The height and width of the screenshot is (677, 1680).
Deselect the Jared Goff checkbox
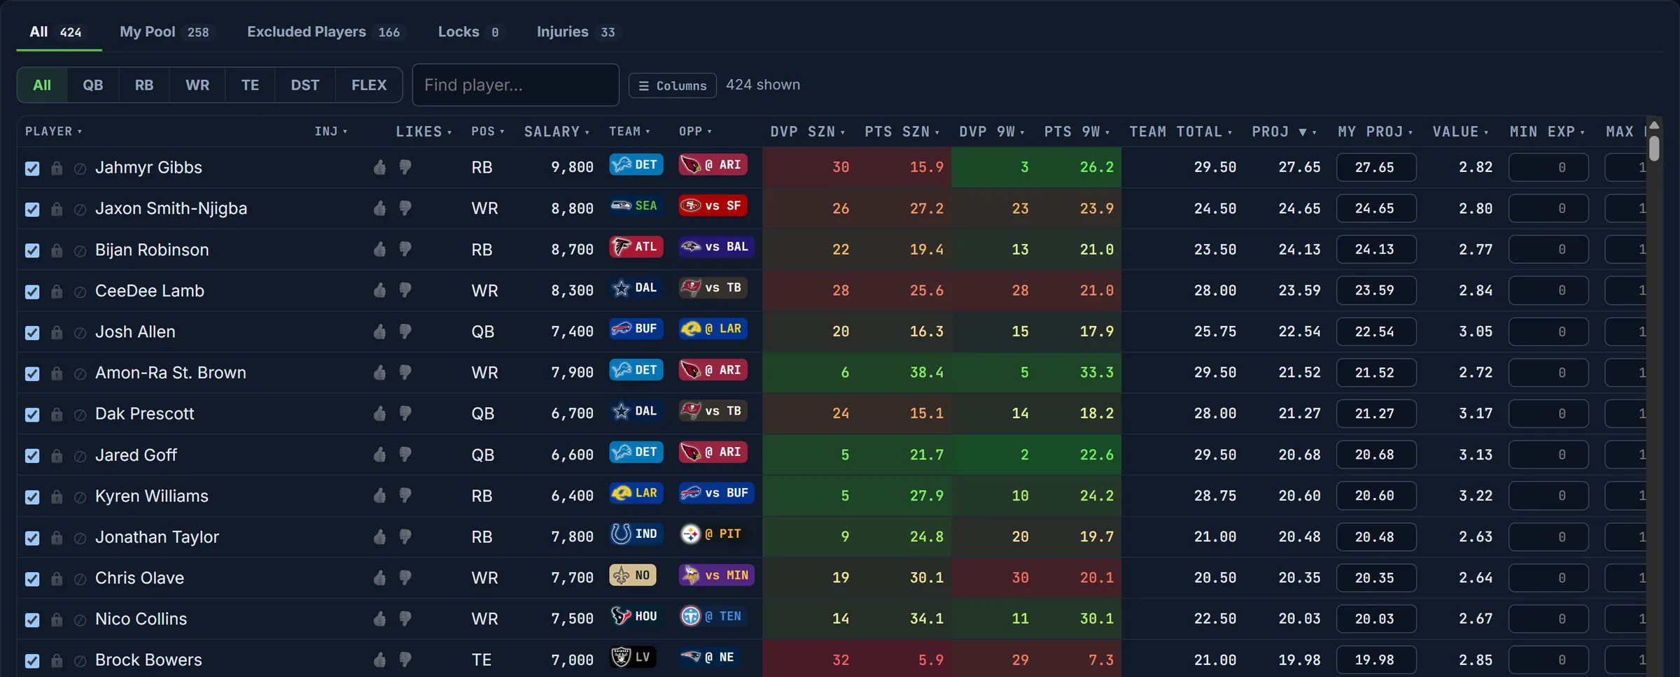tap(32, 456)
